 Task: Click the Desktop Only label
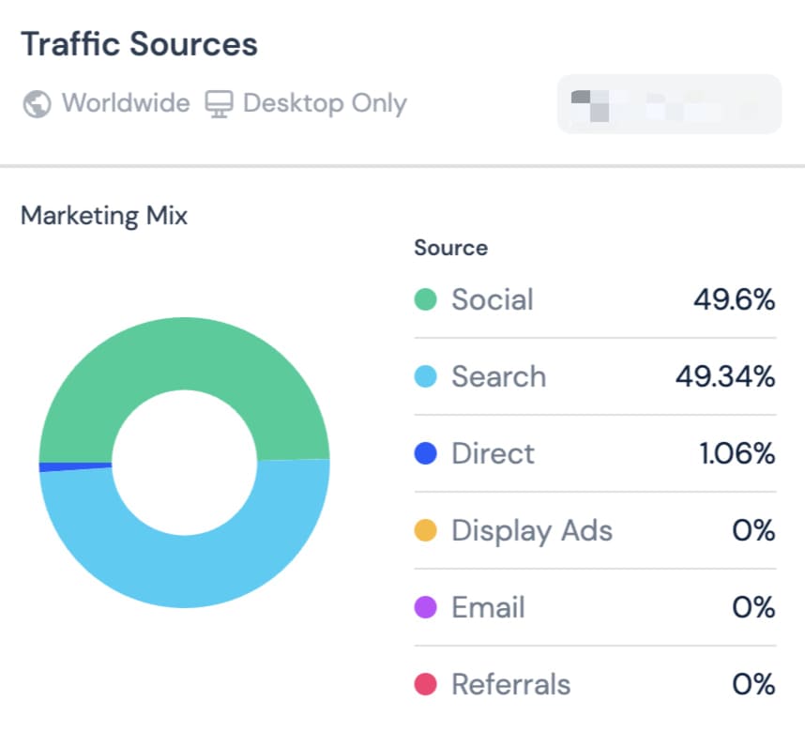coord(325,104)
